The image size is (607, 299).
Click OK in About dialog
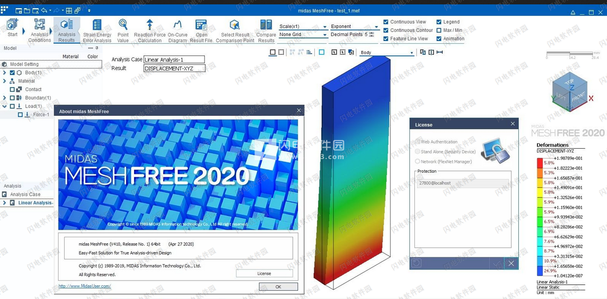[279, 286]
